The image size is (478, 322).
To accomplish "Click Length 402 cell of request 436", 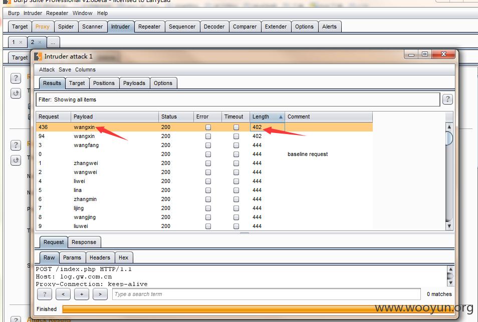I will tap(268, 127).
